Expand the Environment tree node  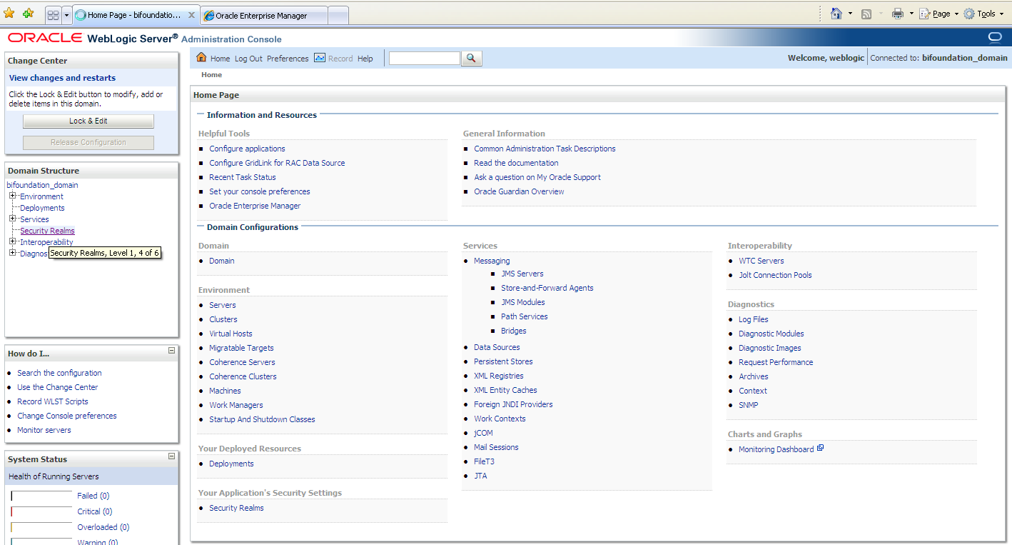tap(13, 196)
